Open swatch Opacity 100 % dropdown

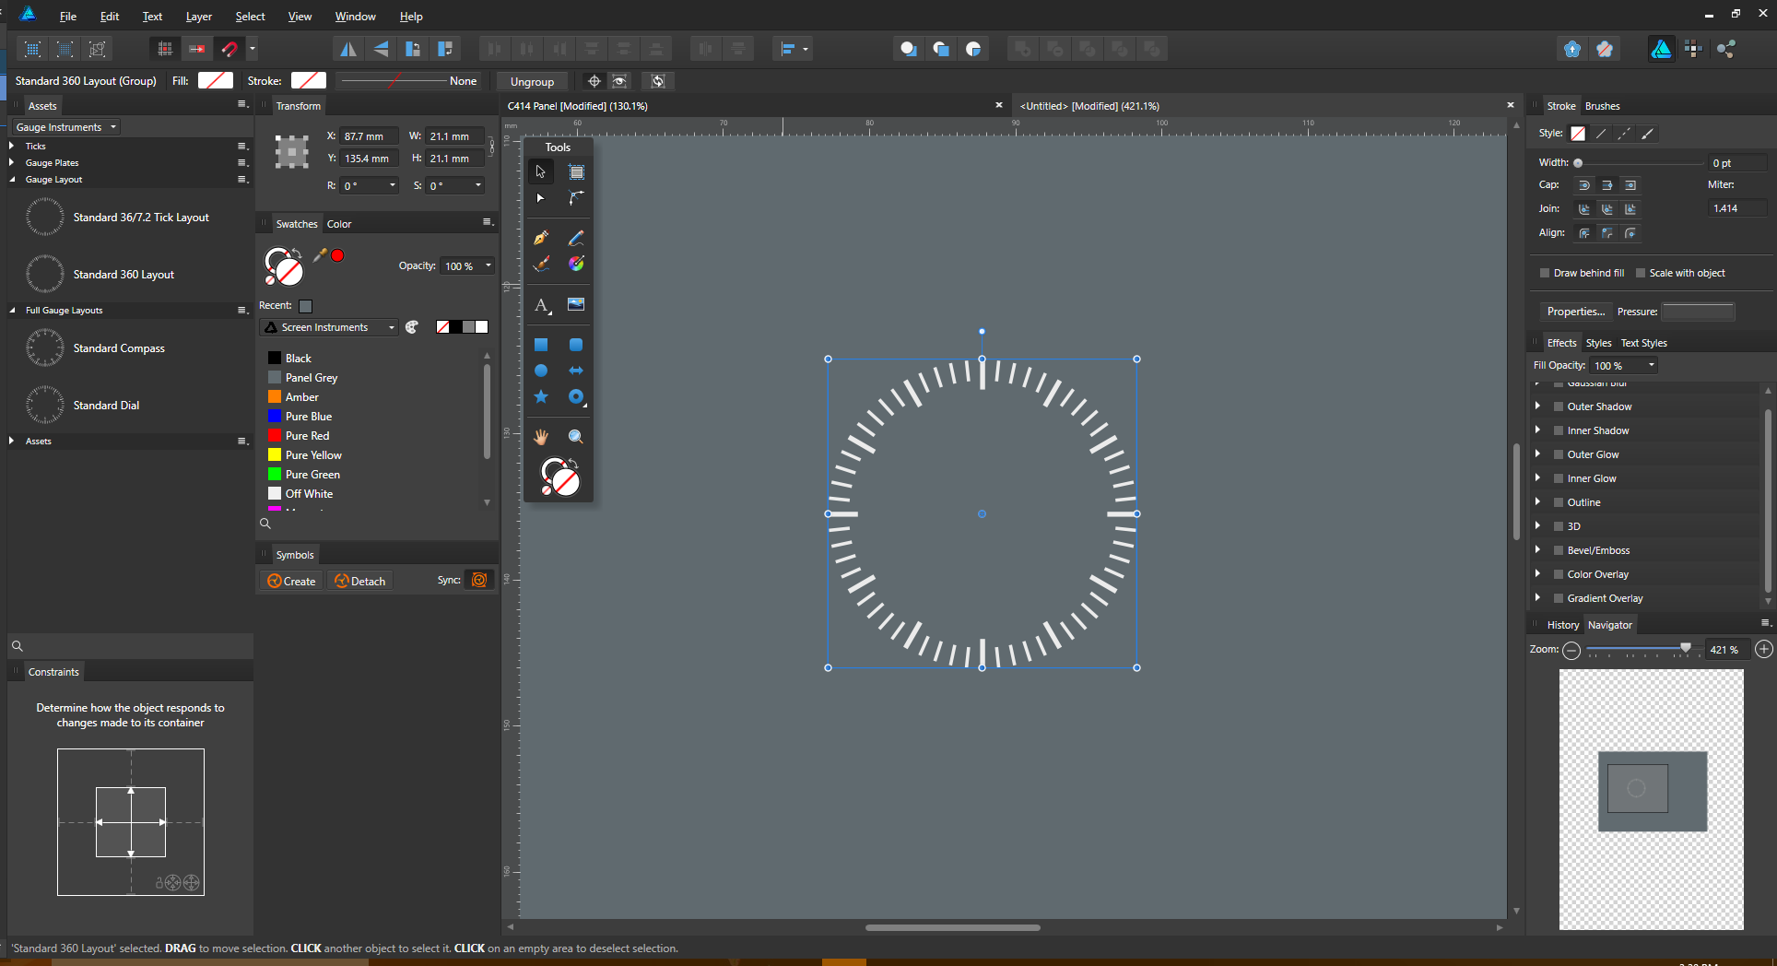[488, 266]
